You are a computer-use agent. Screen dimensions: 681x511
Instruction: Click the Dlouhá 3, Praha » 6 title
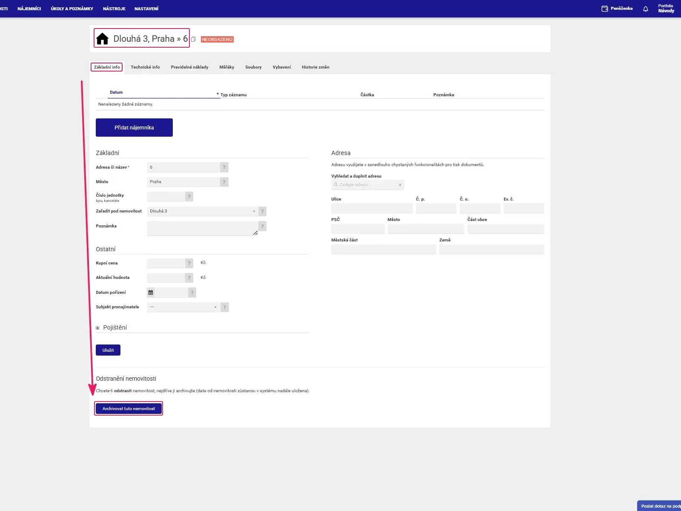(150, 39)
